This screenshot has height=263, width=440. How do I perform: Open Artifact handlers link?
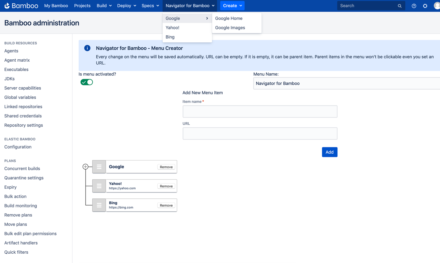pyautogui.click(x=21, y=243)
